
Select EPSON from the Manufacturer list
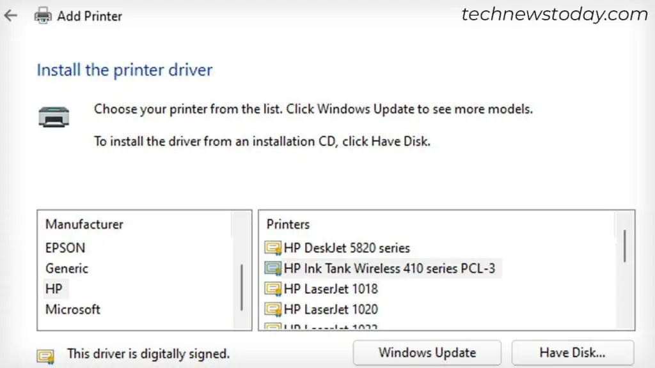(x=65, y=248)
